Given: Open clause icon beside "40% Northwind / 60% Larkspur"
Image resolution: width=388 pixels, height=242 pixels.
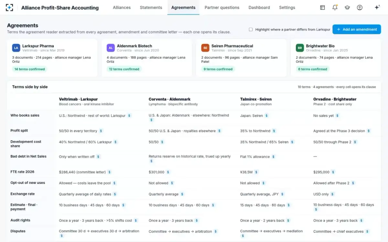Looking at the screenshot, I should coord(116,142).
